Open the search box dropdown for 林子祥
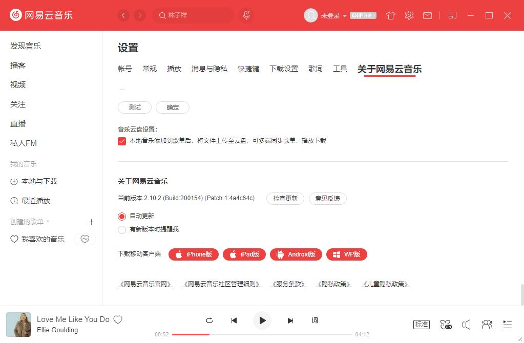 click(193, 15)
